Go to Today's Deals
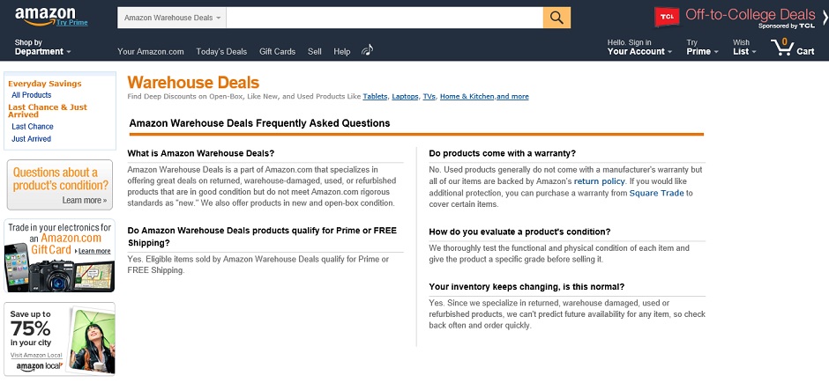 click(x=221, y=52)
